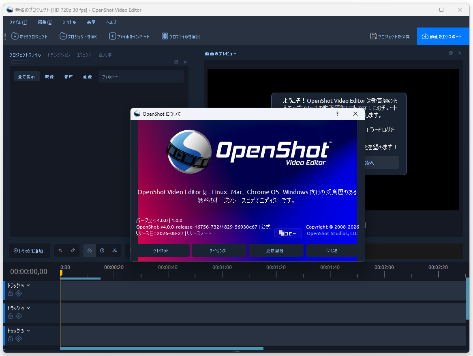The height and width of the screenshot is (356, 473).
Task: Open the ファイル(F) menu
Action: click(x=18, y=22)
